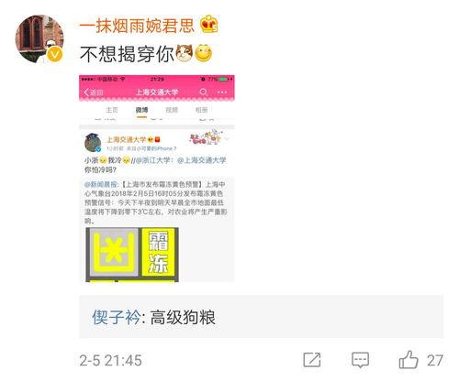Tap the search magnifier in pink header
This screenshot has height=381, width=459.
(204, 92)
